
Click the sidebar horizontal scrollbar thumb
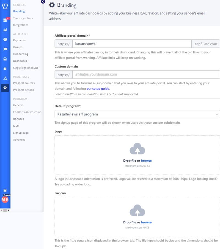pyautogui.click(x=5, y=210)
